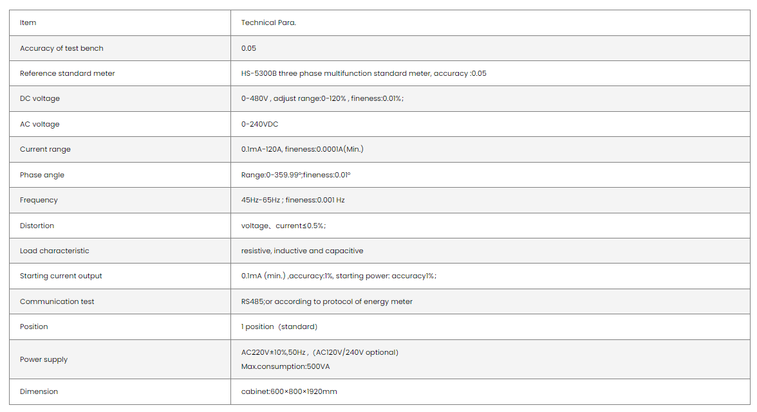Click 'resistive, inductive and capacitive' text
The height and width of the screenshot is (412, 757).
point(302,251)
